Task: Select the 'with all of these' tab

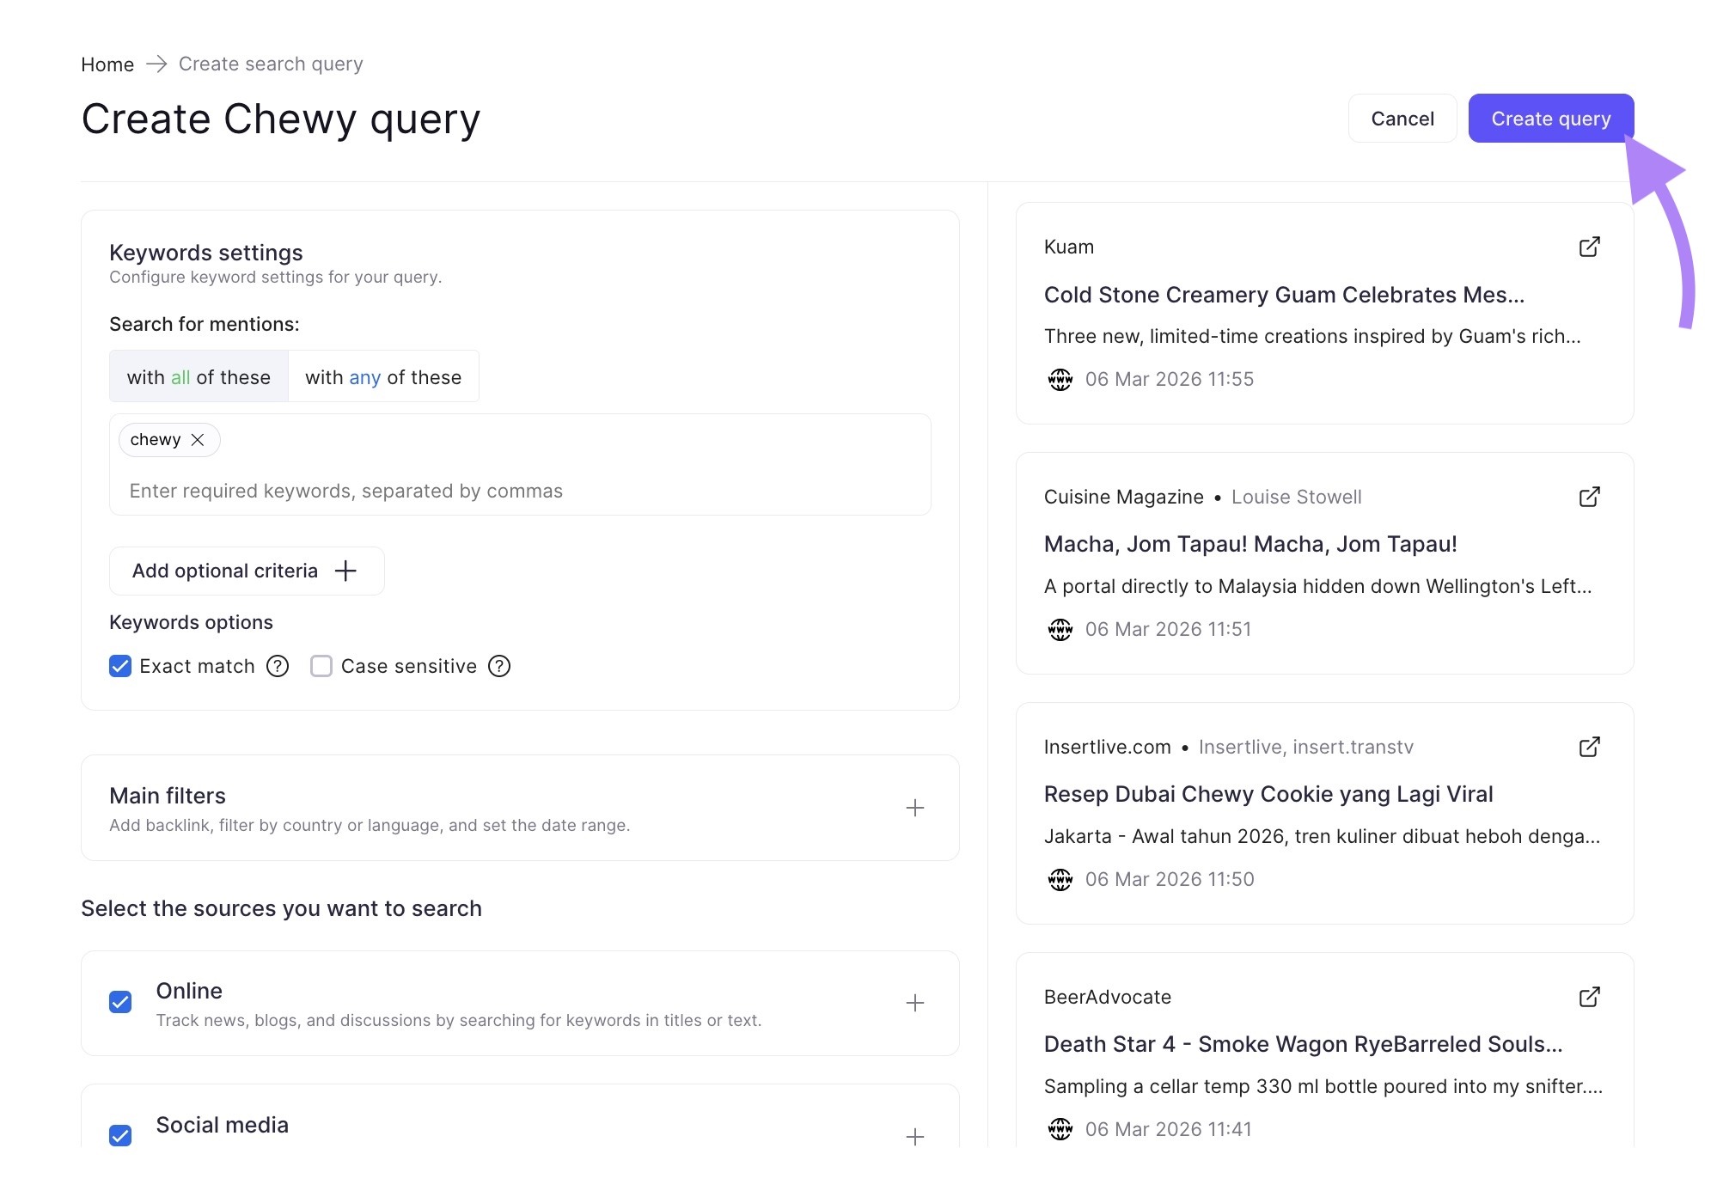Action: tap(198, 376)
